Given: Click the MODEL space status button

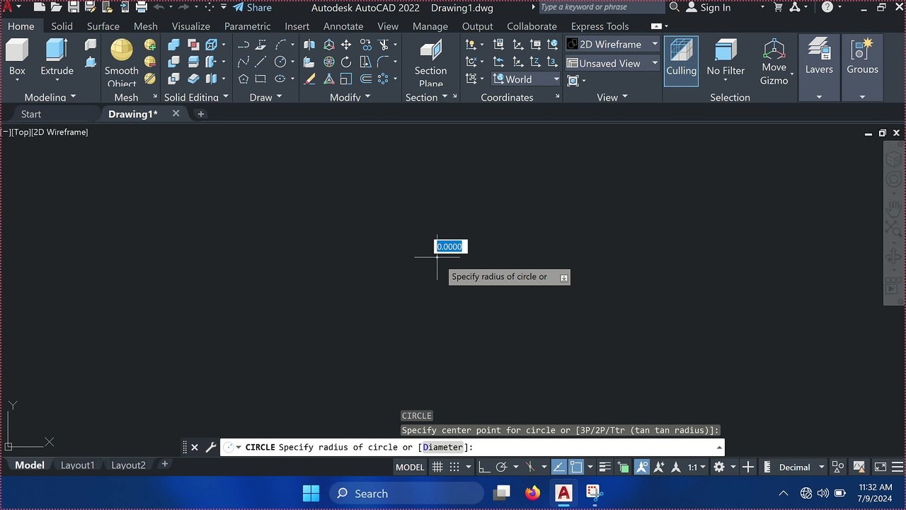Looking at the screenshot, I should click(410, 467).
